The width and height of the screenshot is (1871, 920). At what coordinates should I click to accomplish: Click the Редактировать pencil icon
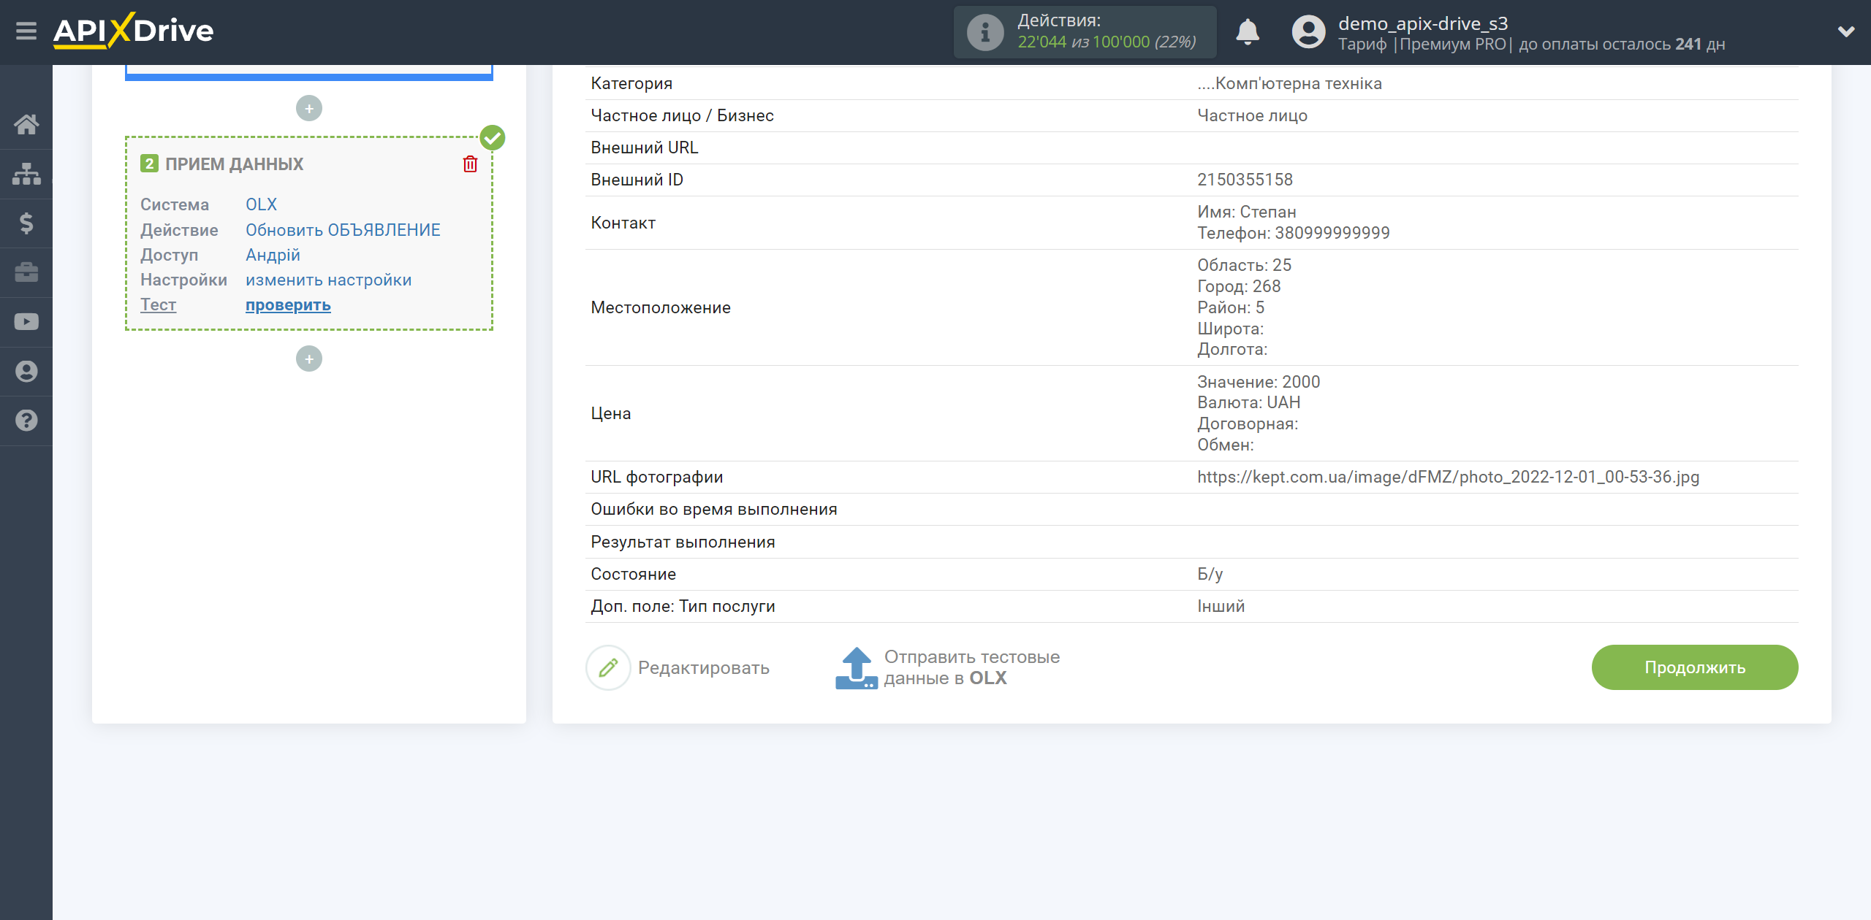coord(608,667)
